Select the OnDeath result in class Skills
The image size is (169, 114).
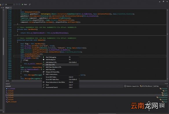87,91
